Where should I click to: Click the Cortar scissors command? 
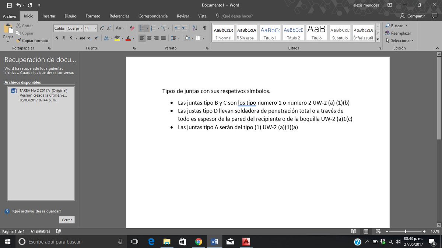(25, 26)
